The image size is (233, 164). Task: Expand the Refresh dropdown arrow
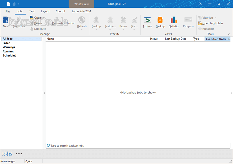point(82,30)
